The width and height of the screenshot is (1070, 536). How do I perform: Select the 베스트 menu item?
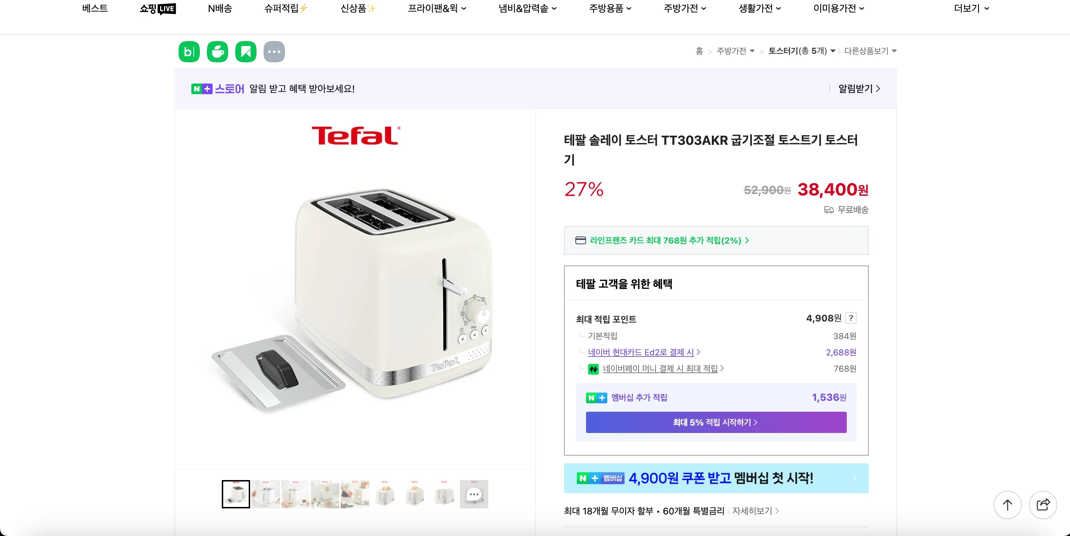[94, 9]
